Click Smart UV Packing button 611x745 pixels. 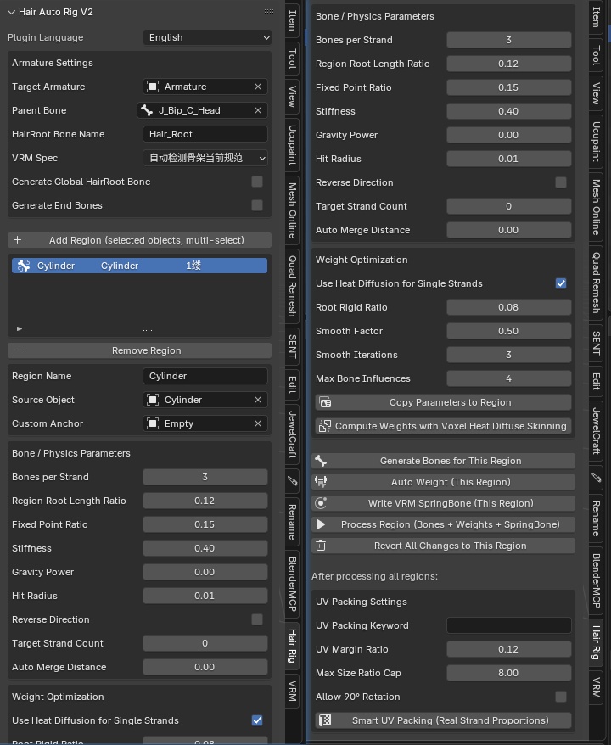[443, 720]
